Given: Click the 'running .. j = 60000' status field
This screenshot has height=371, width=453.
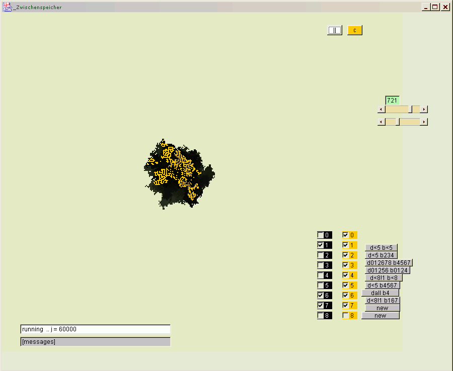Looking at the screenshot, I should (x=95, y=329).
